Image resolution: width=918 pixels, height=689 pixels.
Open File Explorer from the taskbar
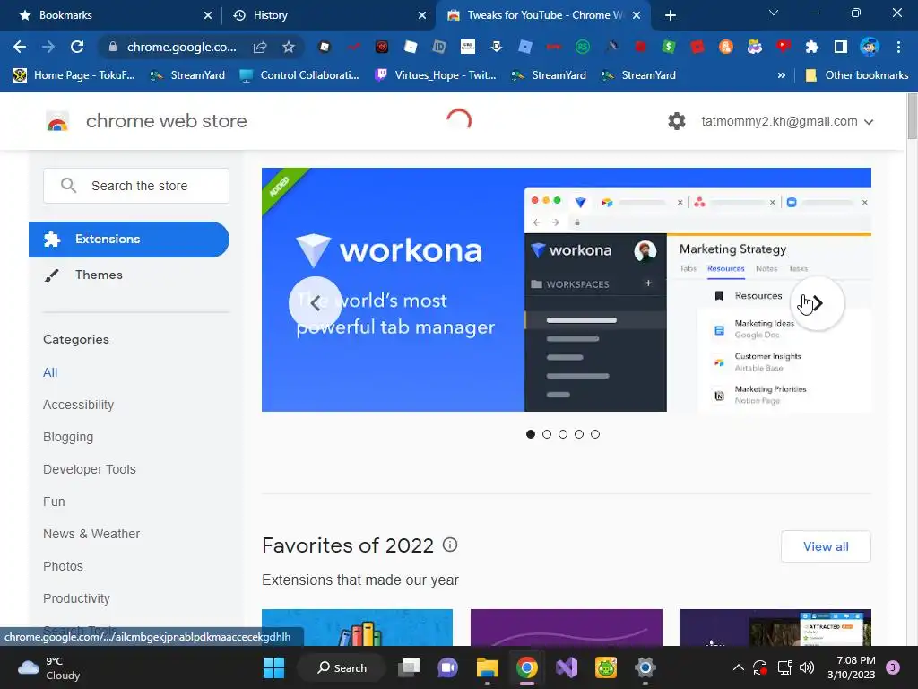[487, 667]
